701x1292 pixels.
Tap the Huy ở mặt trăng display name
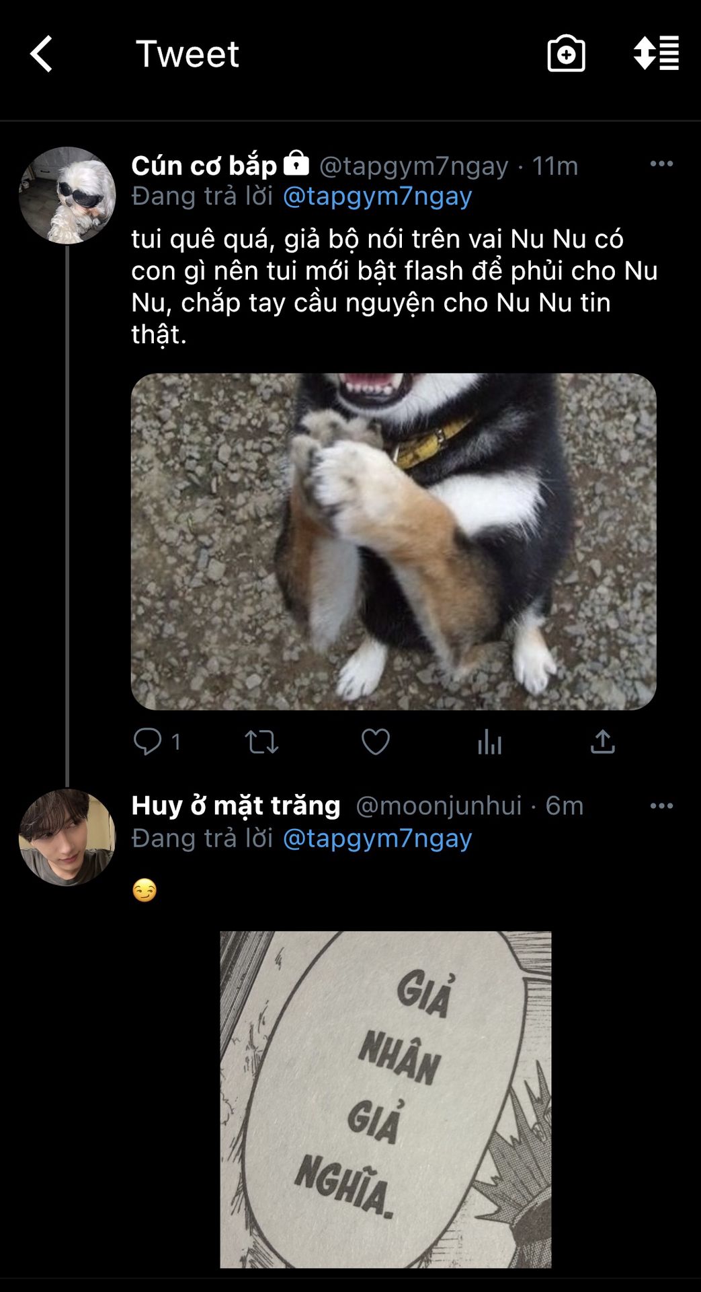coord(236,805)
